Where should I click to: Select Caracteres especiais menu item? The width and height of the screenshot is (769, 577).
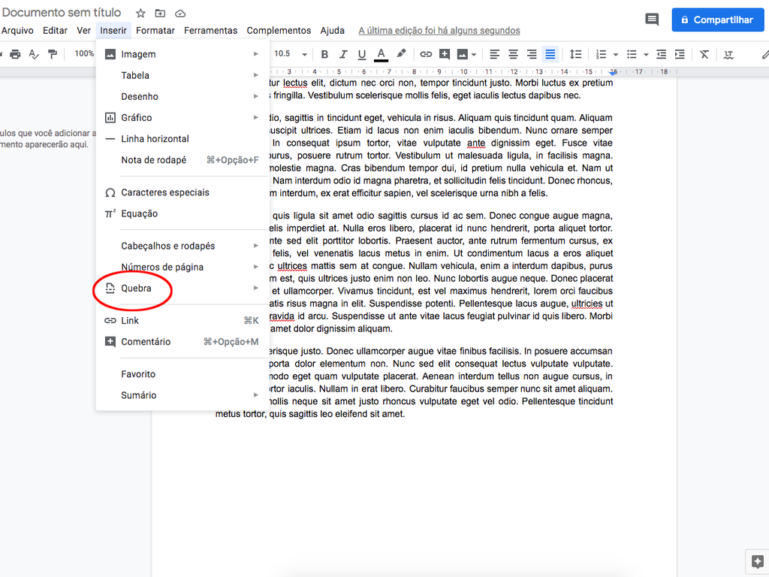click(x=182, y=192)
